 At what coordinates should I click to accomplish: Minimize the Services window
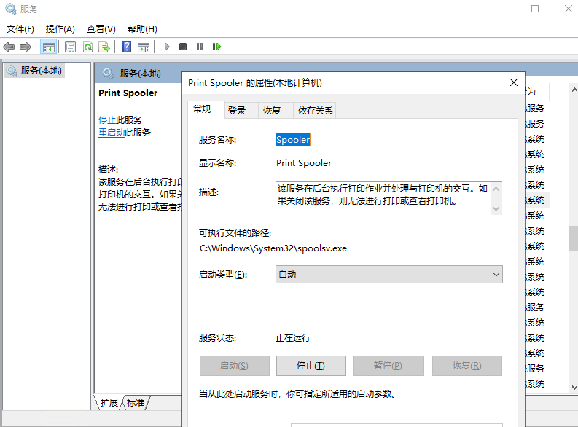(502, 9)
